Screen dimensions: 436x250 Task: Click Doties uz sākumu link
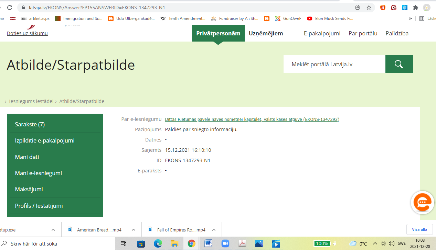click(x=27, y=33)
